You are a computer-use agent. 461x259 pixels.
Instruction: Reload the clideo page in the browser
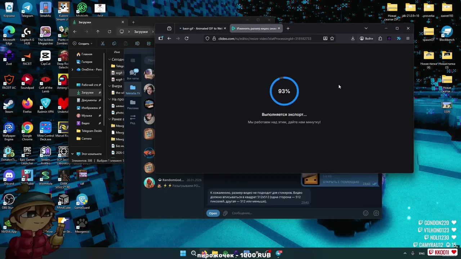point(187,38)
